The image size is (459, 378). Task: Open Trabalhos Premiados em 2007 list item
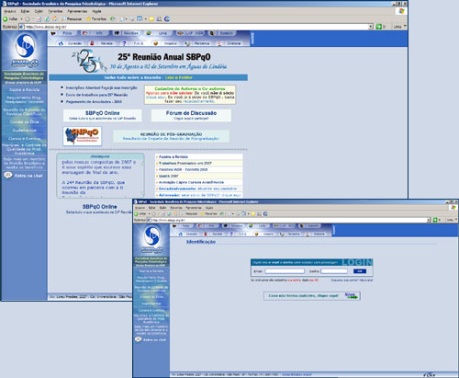pyautogui.click(x=199, y=163)
